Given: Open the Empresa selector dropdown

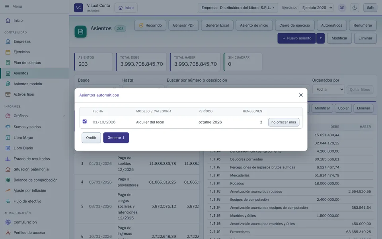Looking at the screenshot, I should (x=238, y=8).
